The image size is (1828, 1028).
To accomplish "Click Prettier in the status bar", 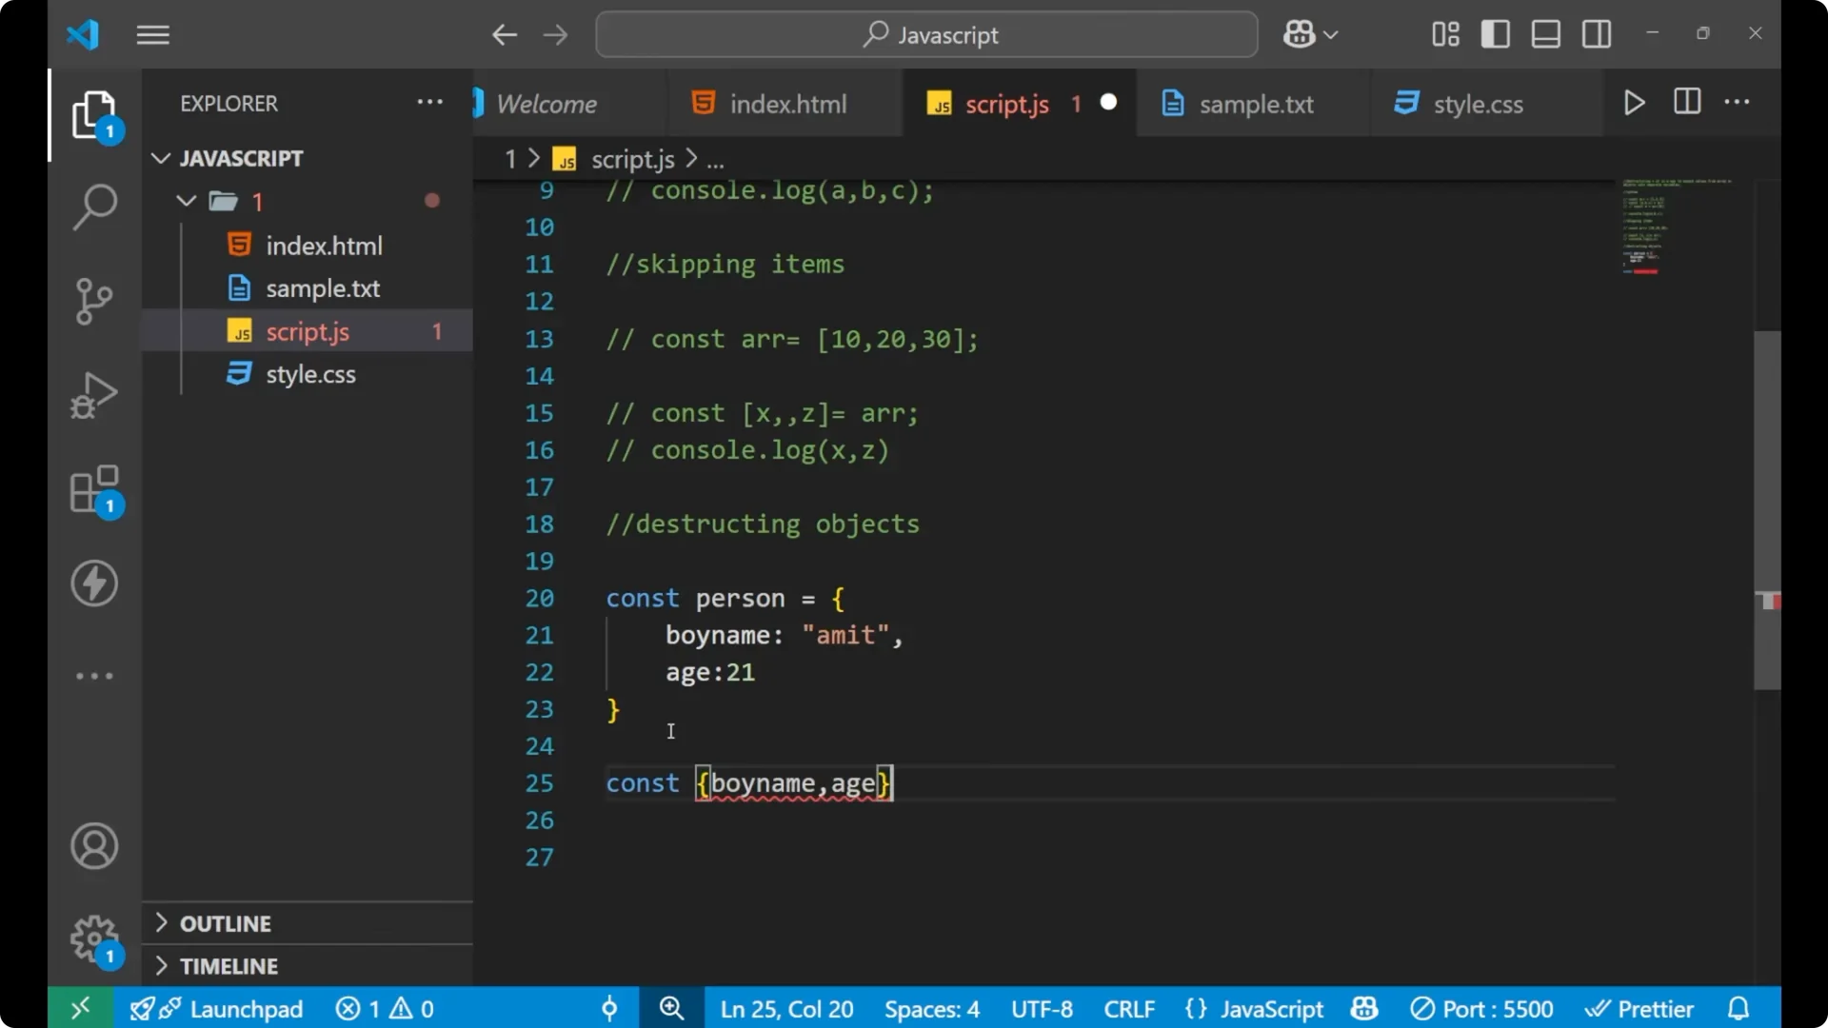I will pyautogui.click(x=1640, y=1008).
